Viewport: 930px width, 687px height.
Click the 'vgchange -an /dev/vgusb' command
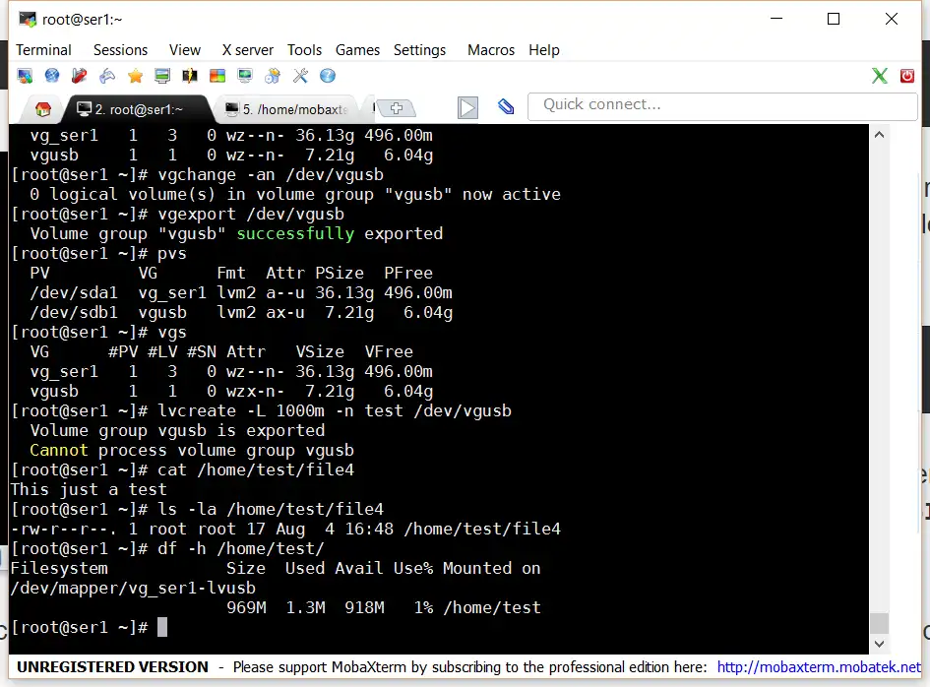[271, 175]
